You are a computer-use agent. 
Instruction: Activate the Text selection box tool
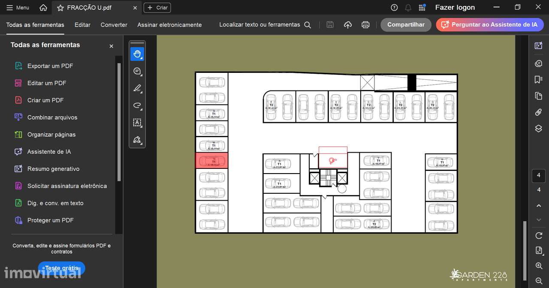tap(137, 123)
